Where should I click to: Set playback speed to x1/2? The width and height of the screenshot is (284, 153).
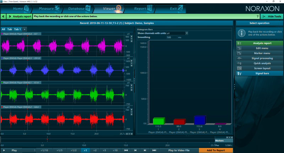click(x=73, y=150)
